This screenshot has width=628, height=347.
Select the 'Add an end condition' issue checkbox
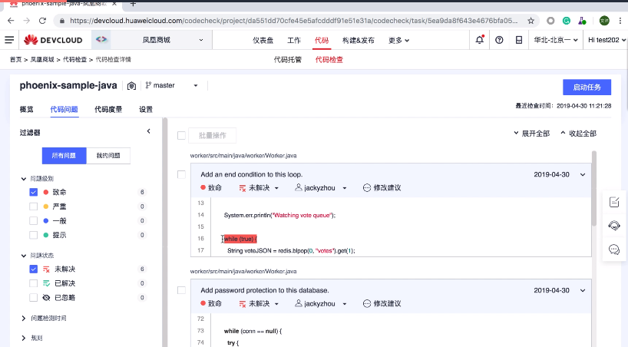click(x=181, y=174)
